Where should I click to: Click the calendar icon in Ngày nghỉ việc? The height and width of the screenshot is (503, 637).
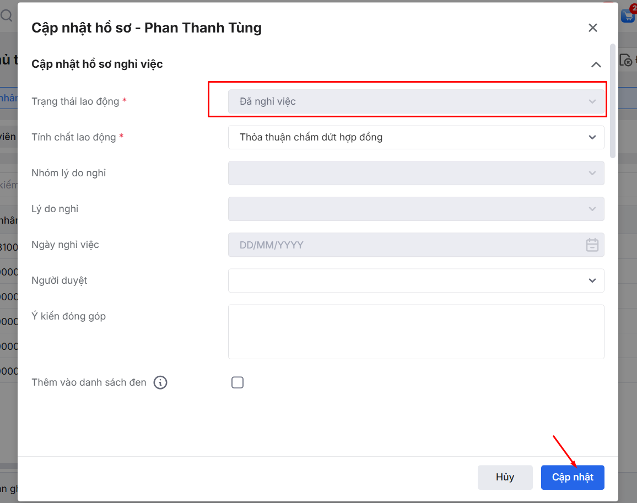pos(592,245)
